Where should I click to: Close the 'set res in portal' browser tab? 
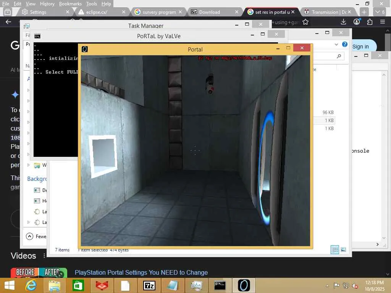(x=293, y=12)
